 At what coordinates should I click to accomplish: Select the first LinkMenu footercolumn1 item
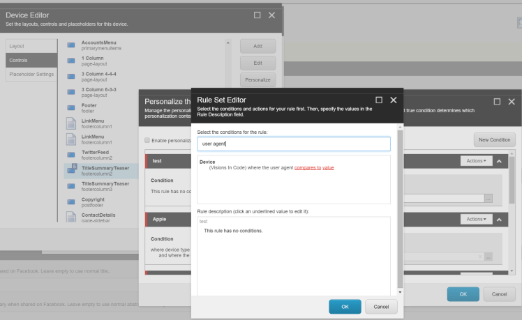click(101, 123)
